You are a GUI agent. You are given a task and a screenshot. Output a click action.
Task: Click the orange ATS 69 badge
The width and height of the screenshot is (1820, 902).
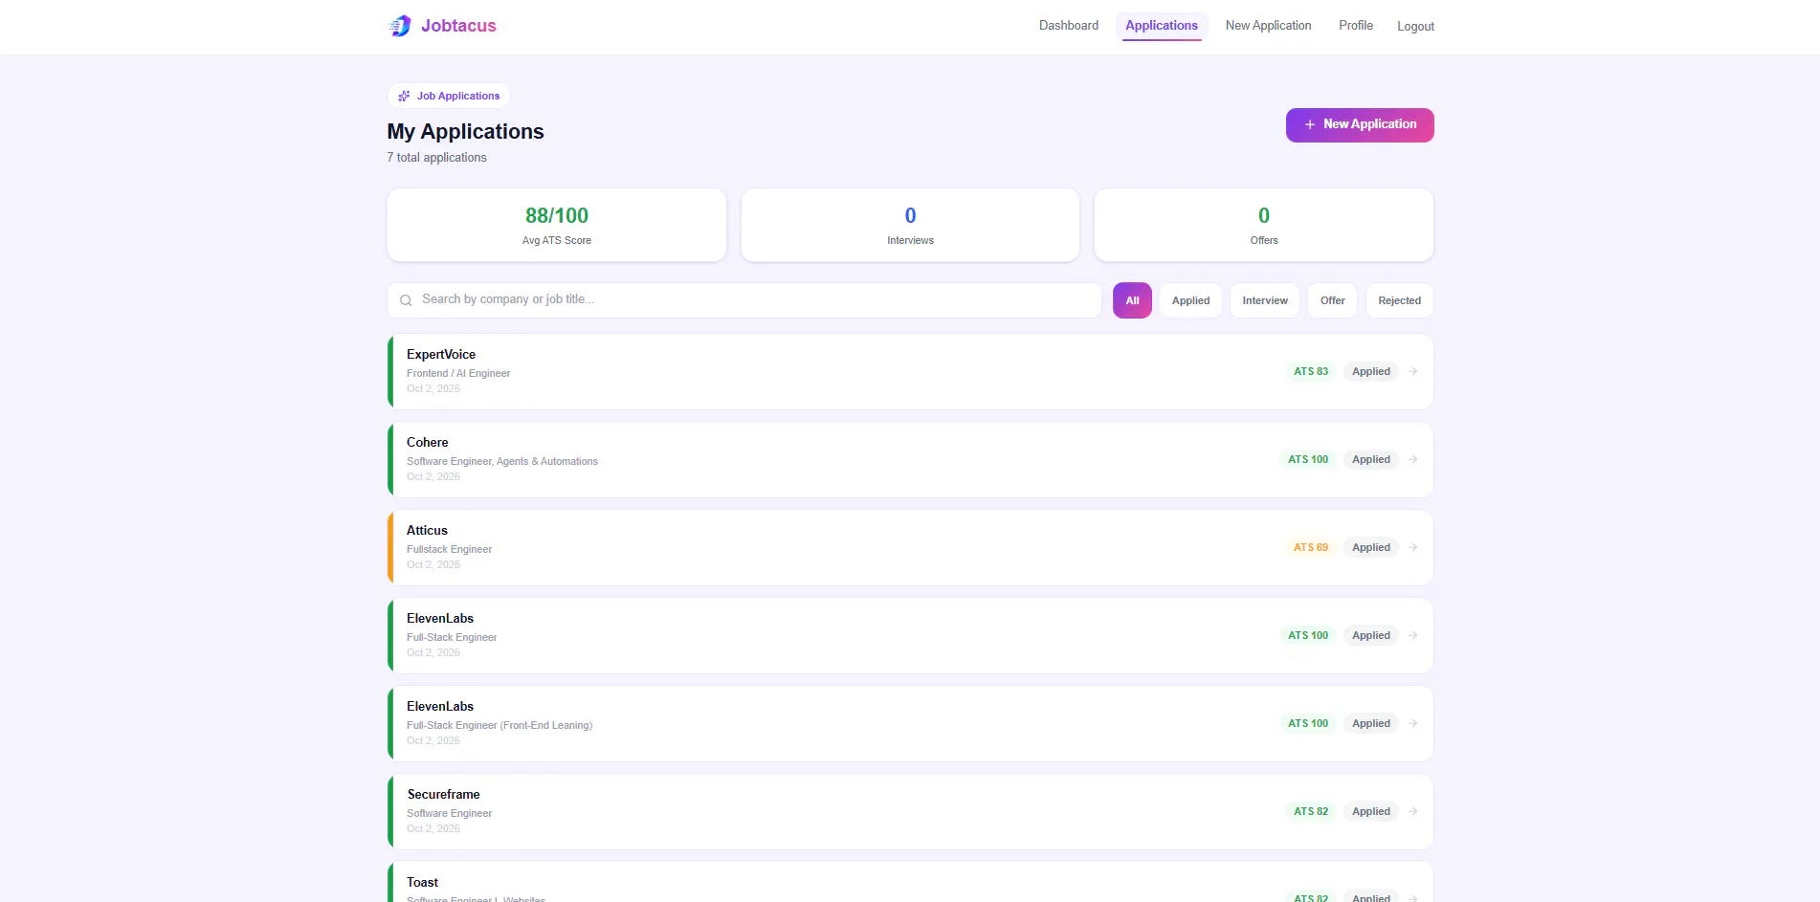1310,547
